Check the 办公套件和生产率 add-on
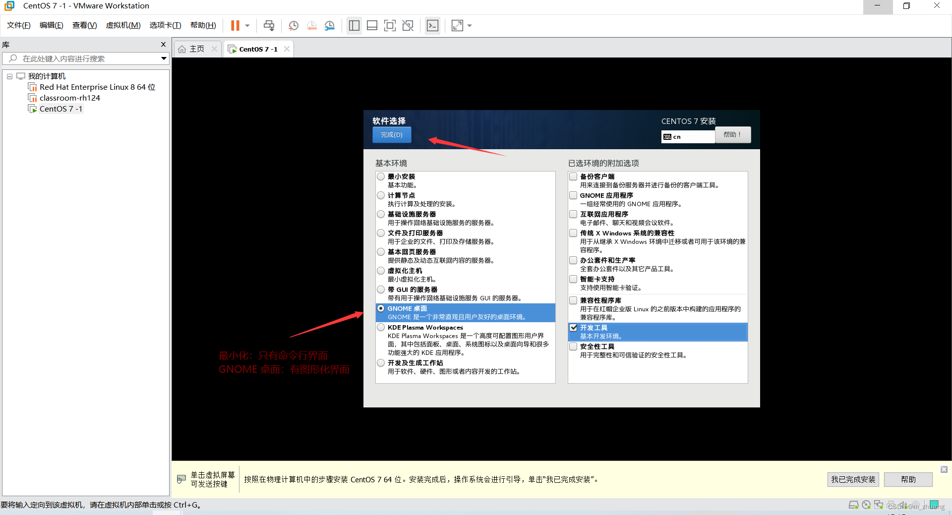Viewport: 952px width, 515px height. [573, 260]
